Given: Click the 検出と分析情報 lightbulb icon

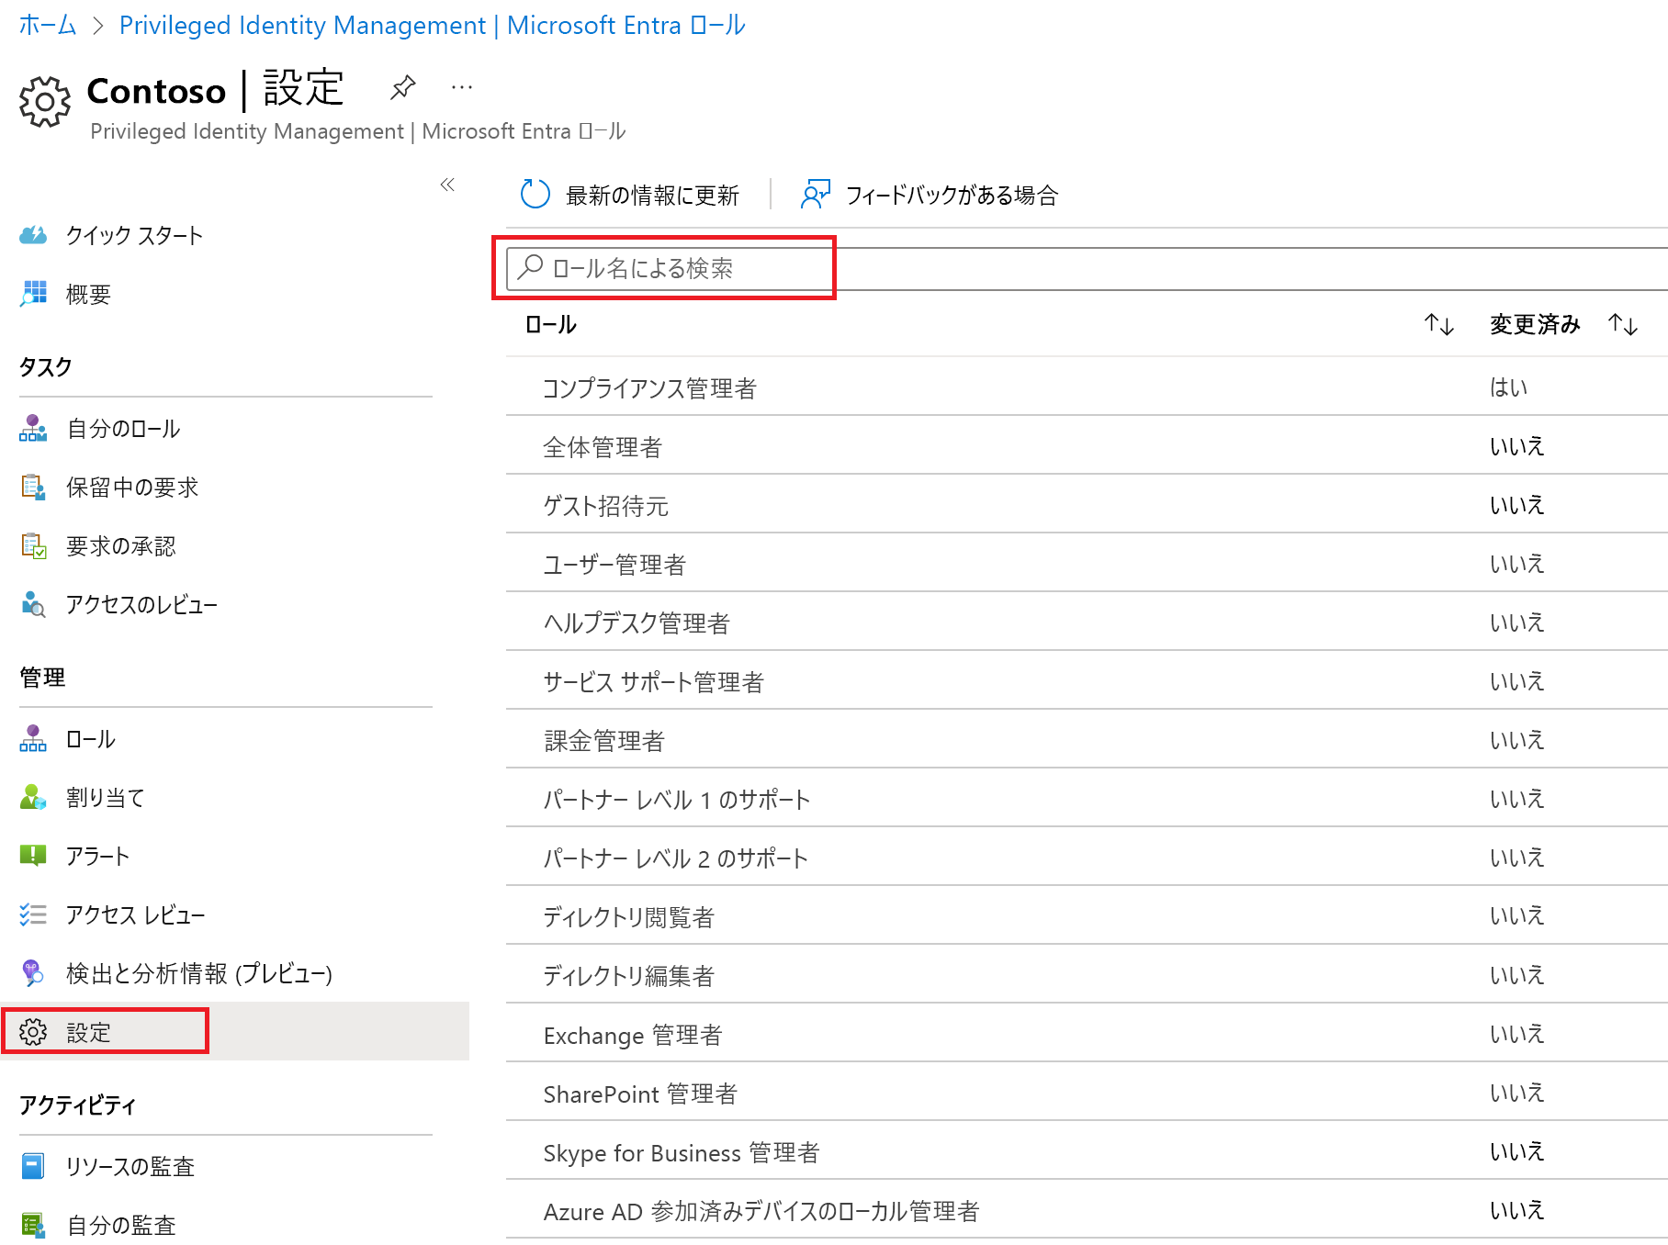Looking at the screenshot, I should point(33,973).
